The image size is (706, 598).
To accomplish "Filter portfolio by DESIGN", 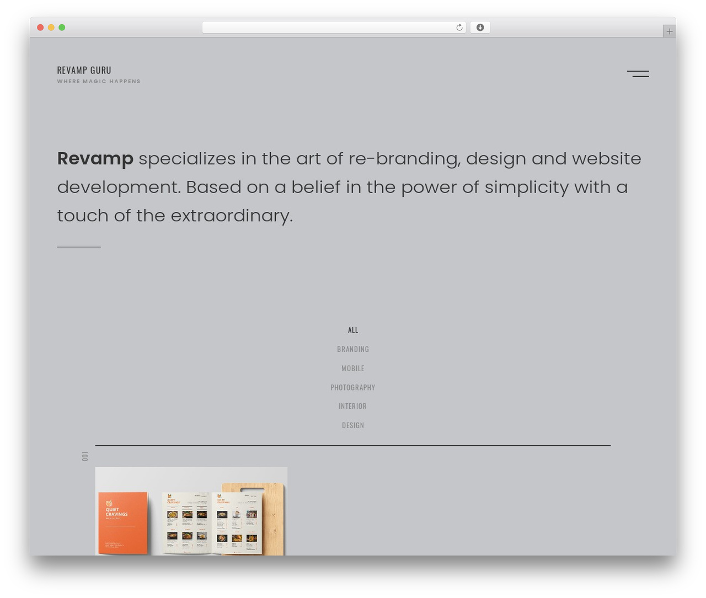I will 353,425.
